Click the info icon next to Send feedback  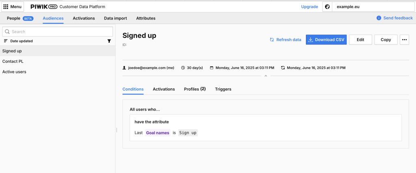point(379,18)
